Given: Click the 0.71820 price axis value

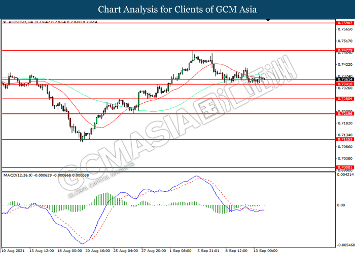Looking at the screenshot, I should 345,123.
